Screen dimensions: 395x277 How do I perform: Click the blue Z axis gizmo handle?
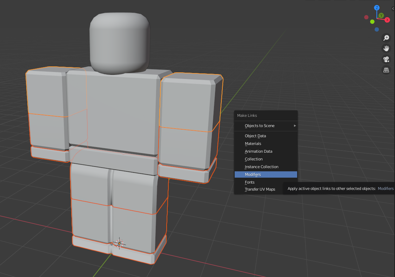377,8
